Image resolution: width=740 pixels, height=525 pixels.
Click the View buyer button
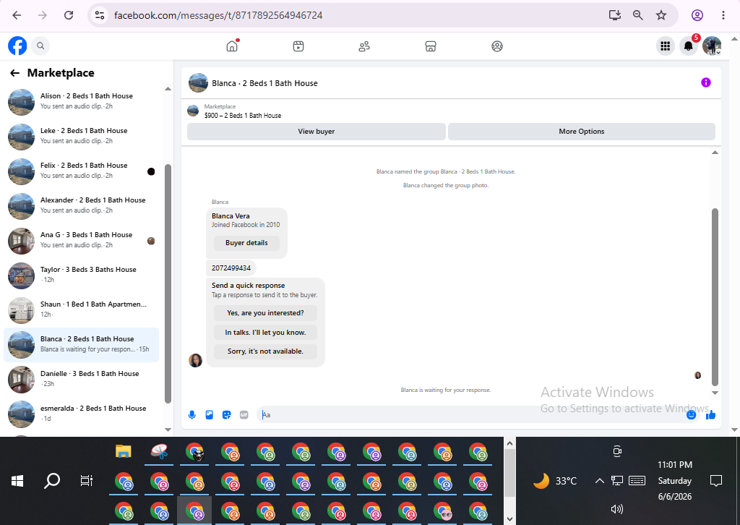317,132
